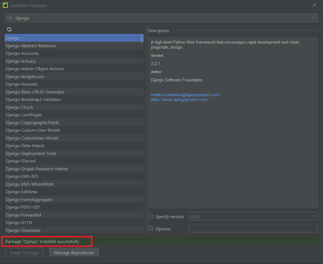Click the Manage Repositories button
The width and height of the screenshot is (323, 264).
(74, 253)
